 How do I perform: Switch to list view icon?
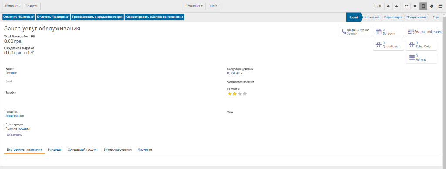coord(415,6)
